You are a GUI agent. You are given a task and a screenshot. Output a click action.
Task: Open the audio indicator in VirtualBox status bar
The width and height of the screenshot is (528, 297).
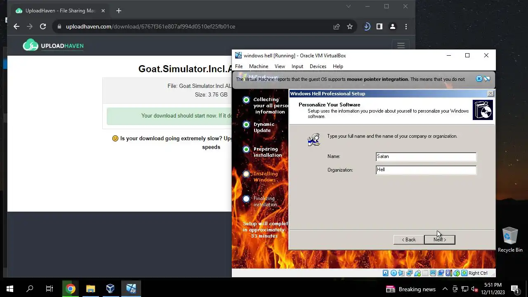[401, 273]
